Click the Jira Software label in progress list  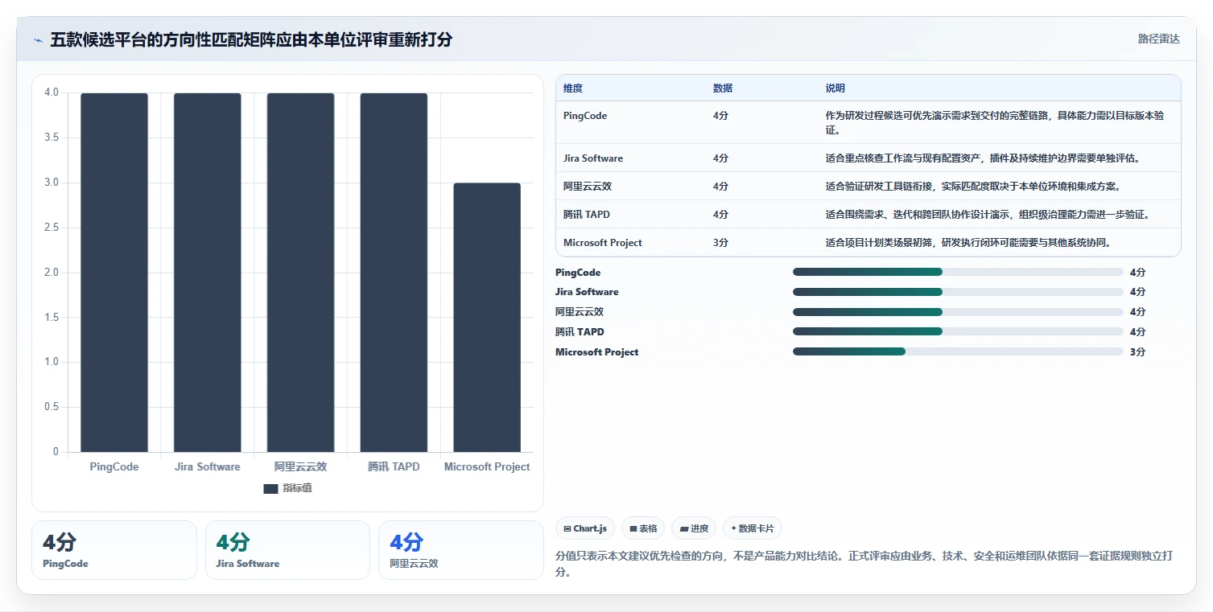pyautogui.click(x=587, y=292)
